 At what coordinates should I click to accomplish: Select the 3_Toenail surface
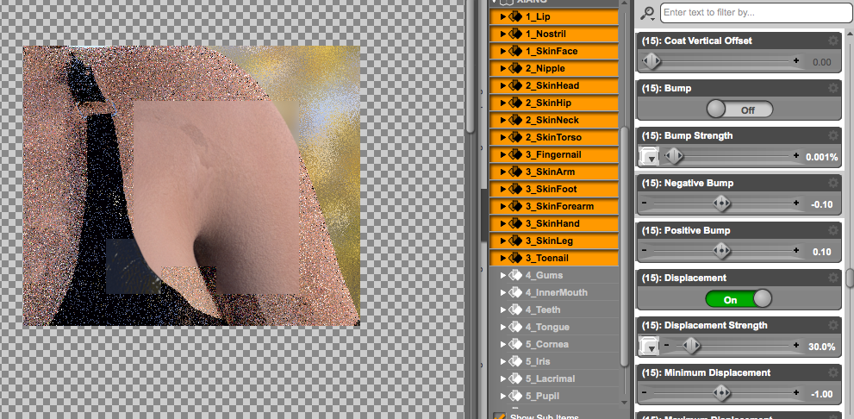pyautogui.click(x=554, y=258)
